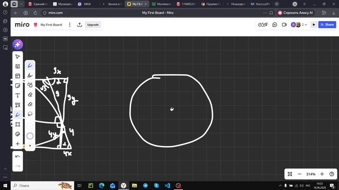
Task: Choose the Text tool (T icon)
Action: [x=17, y=96]
